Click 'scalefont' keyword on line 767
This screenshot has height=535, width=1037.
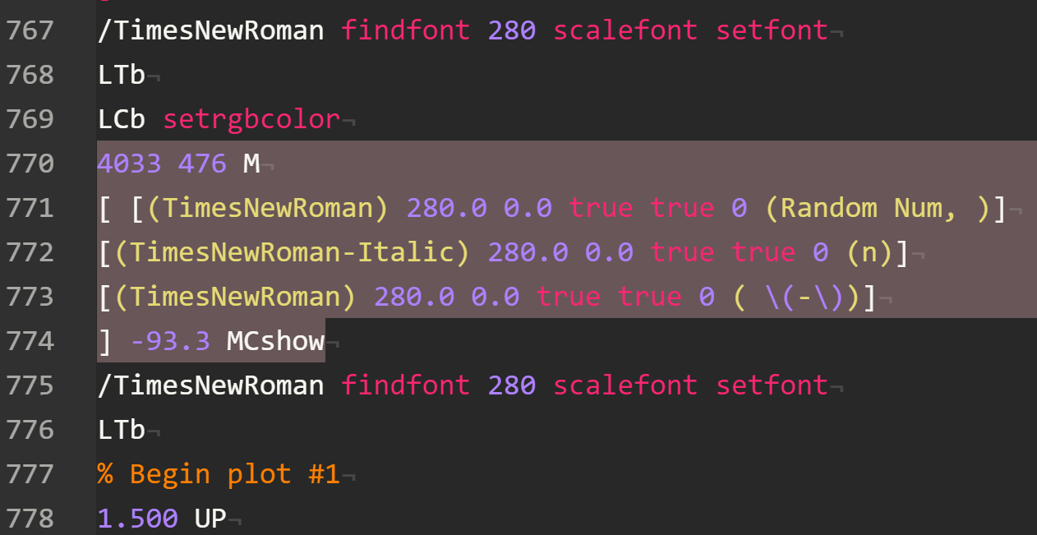(625, 31)
